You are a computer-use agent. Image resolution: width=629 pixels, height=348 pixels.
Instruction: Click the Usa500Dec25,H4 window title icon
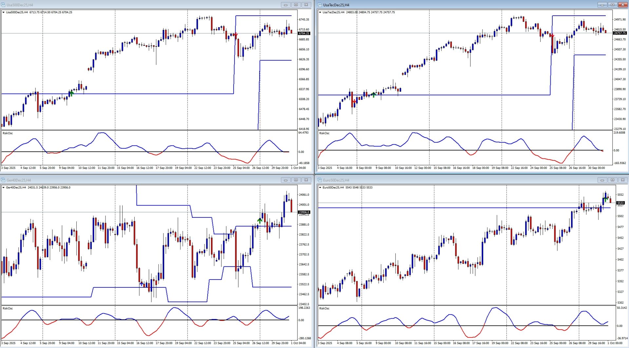(x=3, y=5)
